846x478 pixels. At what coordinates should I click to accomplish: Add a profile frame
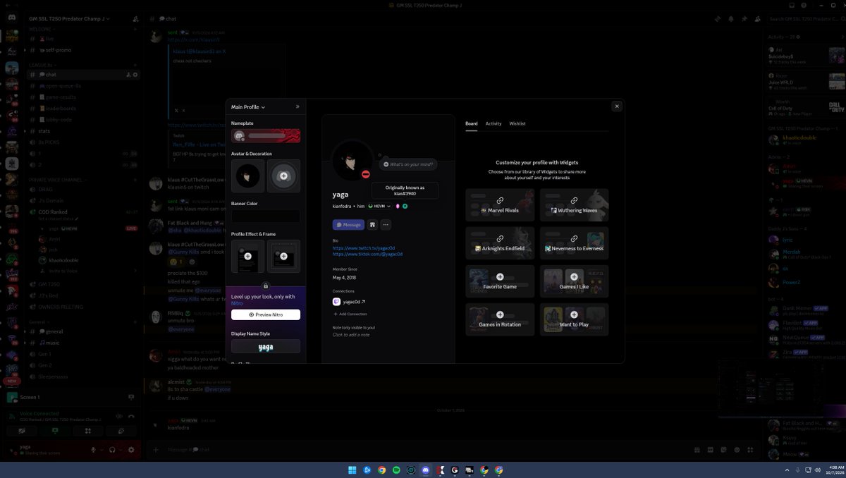[x=283, y=256]
